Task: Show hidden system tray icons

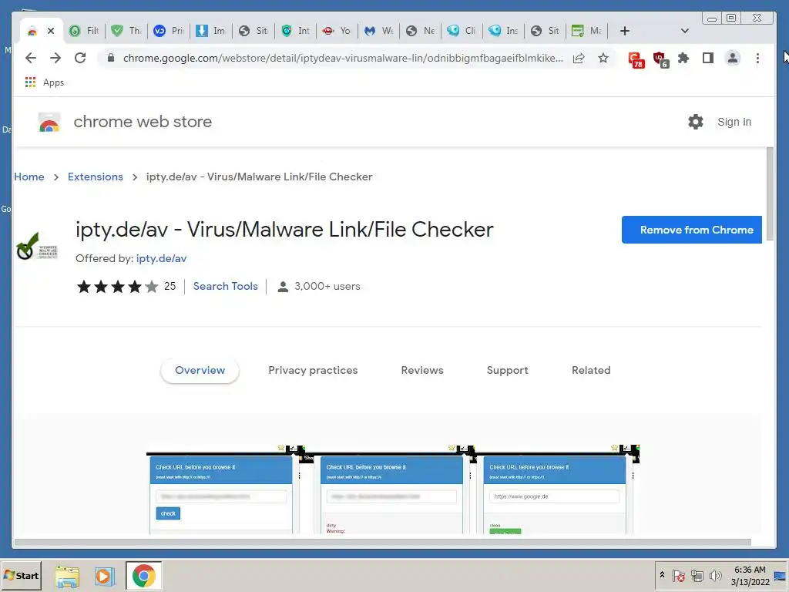Action: click(662, 575)
